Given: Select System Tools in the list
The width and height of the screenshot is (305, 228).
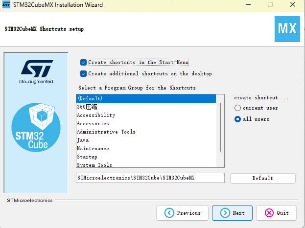Looking at the screenshot, I should click(146, 164).
